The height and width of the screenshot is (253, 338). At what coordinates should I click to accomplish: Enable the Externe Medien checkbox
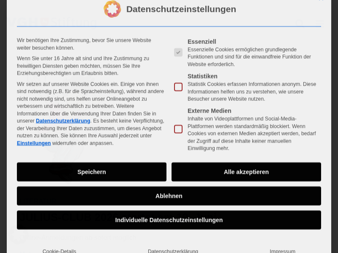[x=178, y=129]
